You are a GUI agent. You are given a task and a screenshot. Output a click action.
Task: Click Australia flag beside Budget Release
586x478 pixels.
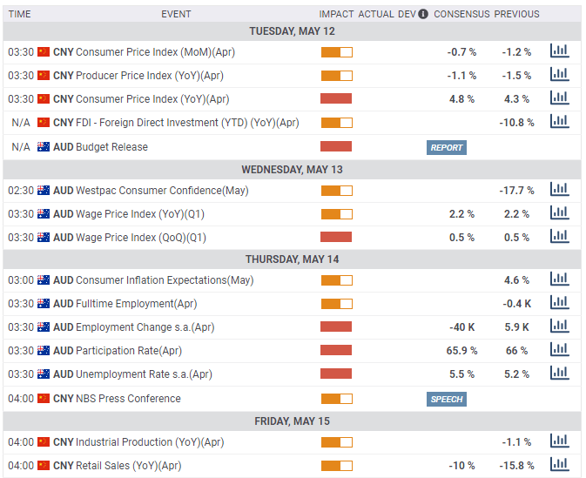click(44, 147)
